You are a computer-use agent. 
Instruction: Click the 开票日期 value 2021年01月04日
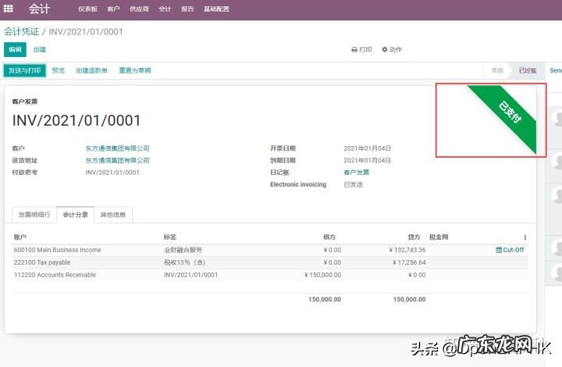[367, 148]
